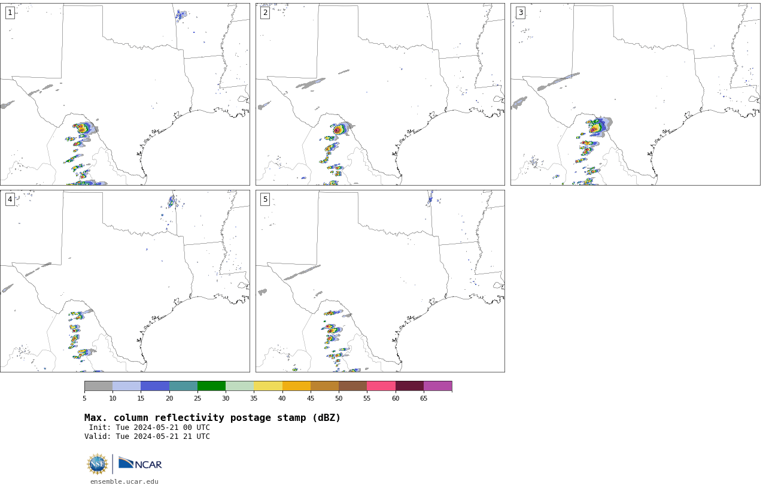Select the purple 65+ dBZ swatch

pyautogui.click(x=437, y=386)
